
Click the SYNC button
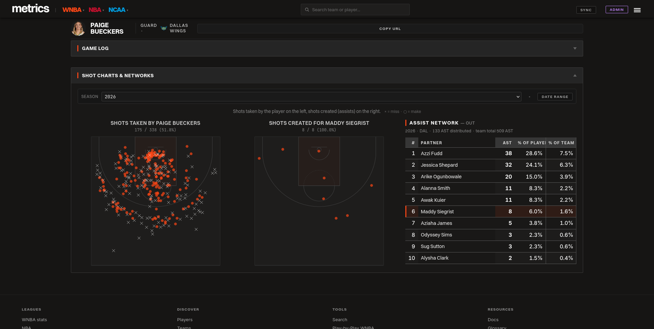click(586, 10)
